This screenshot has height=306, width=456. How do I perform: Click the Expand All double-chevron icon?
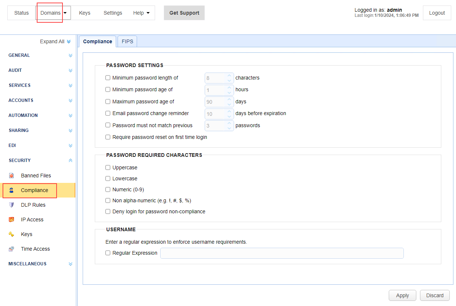click(x=69, y=42)
